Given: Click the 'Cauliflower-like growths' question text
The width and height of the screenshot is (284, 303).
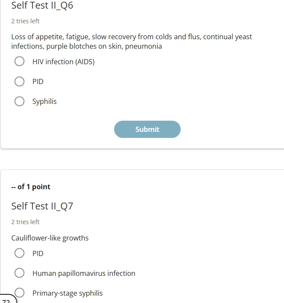Looking at the screenshot, I should pyautogui.click(x=50, y=238).
